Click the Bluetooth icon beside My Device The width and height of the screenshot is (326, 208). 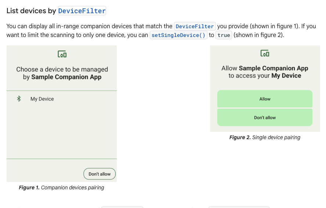(x=19, y=99)
